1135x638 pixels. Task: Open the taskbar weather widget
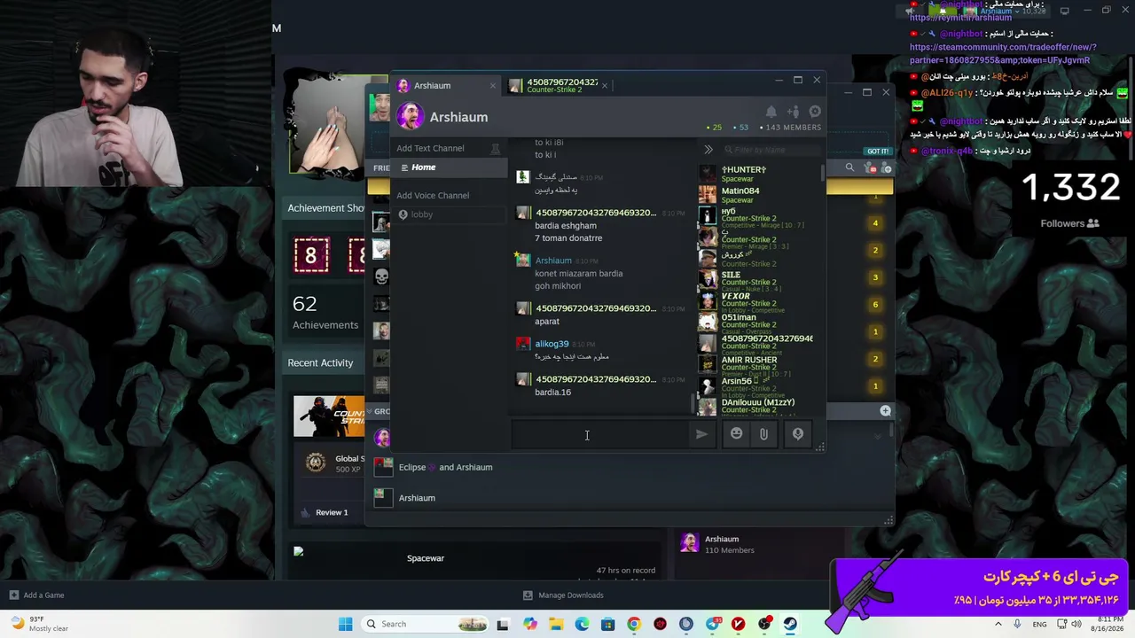click(x=38, y=624)
